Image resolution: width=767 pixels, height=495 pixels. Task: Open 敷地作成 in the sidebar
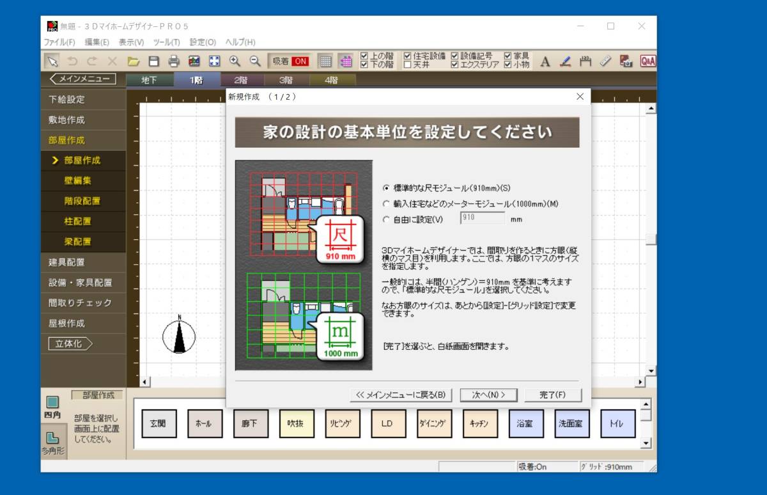pos(84,120)
